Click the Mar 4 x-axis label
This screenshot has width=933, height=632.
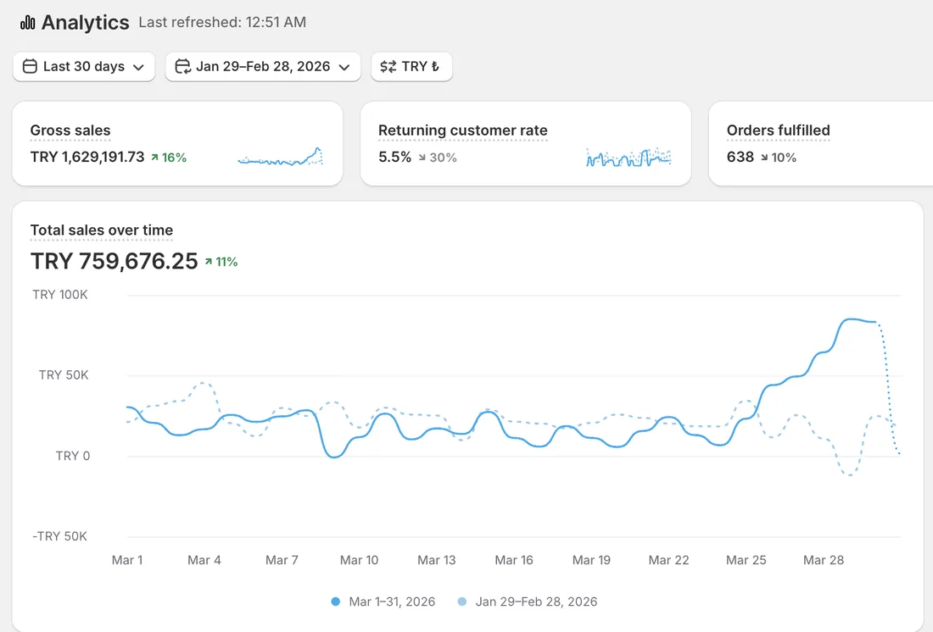click(204, 560)
